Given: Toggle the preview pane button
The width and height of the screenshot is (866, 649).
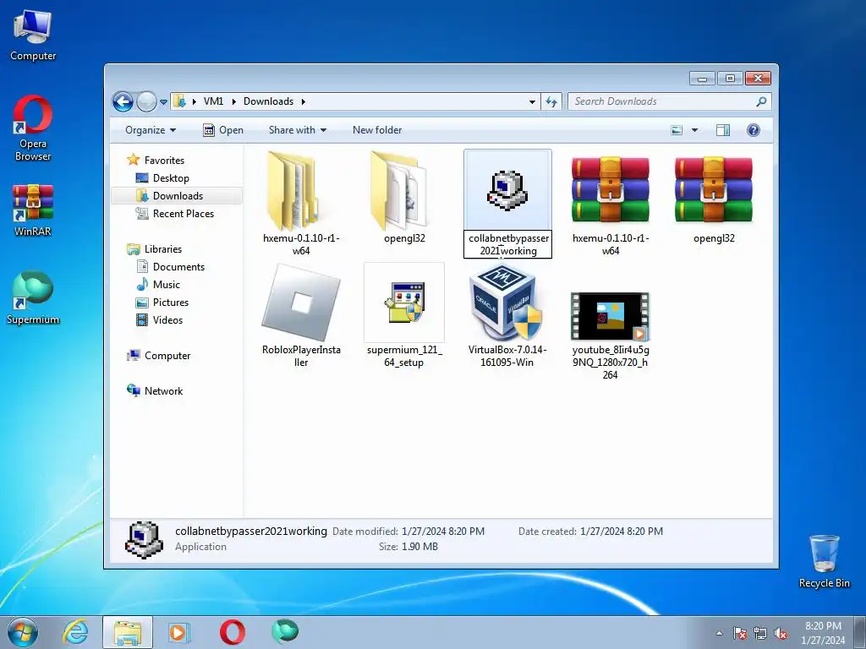Looking at the screenshot, I should [x=723, y=130].
